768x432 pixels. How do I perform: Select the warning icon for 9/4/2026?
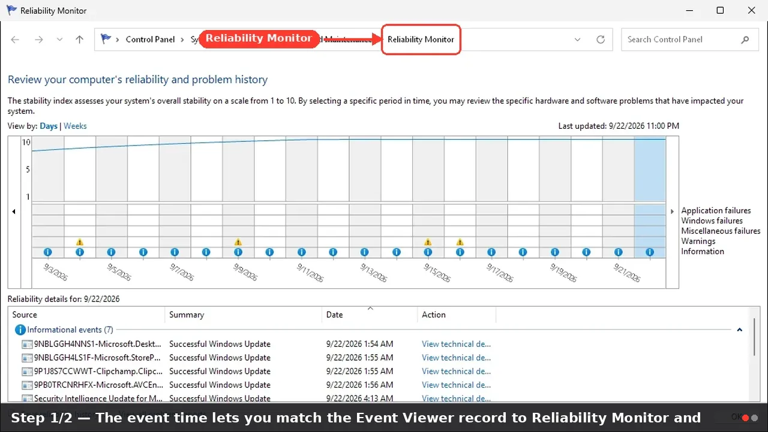point(80,242)
